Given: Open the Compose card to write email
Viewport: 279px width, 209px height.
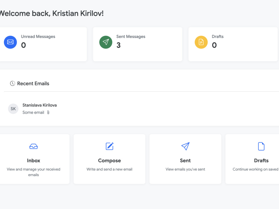Looking at the screenshot, I should (109, 159).
